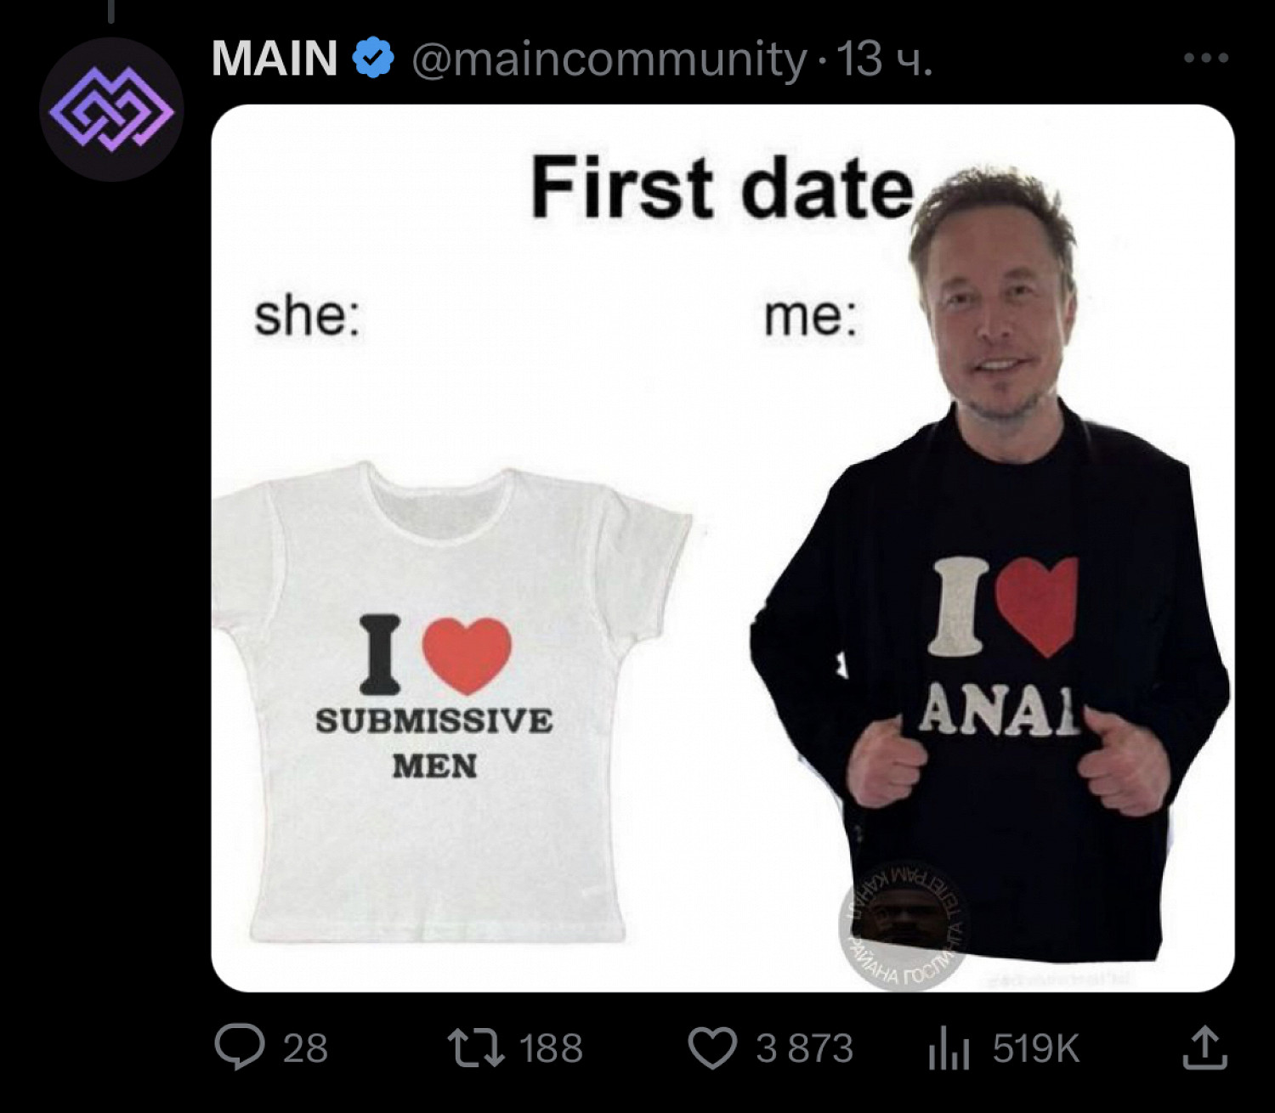This screenshot has width=1275, height=1113.
Task: Open the MAIN account profile avatar
Action: [x=111, y=110]
